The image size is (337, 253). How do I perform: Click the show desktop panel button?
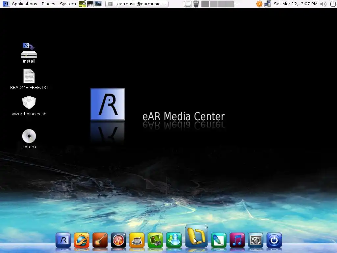(188, 4)
